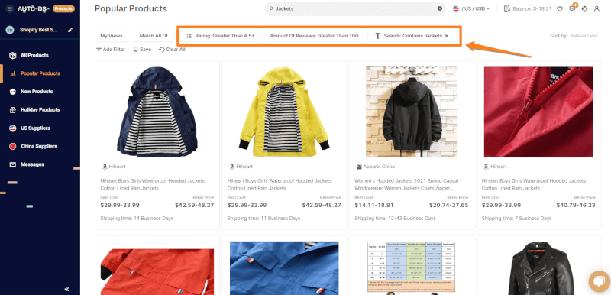Collapse the sidebar with the double chevron
This screenshot has width=611, height=295.
click(x=66, y=289)
